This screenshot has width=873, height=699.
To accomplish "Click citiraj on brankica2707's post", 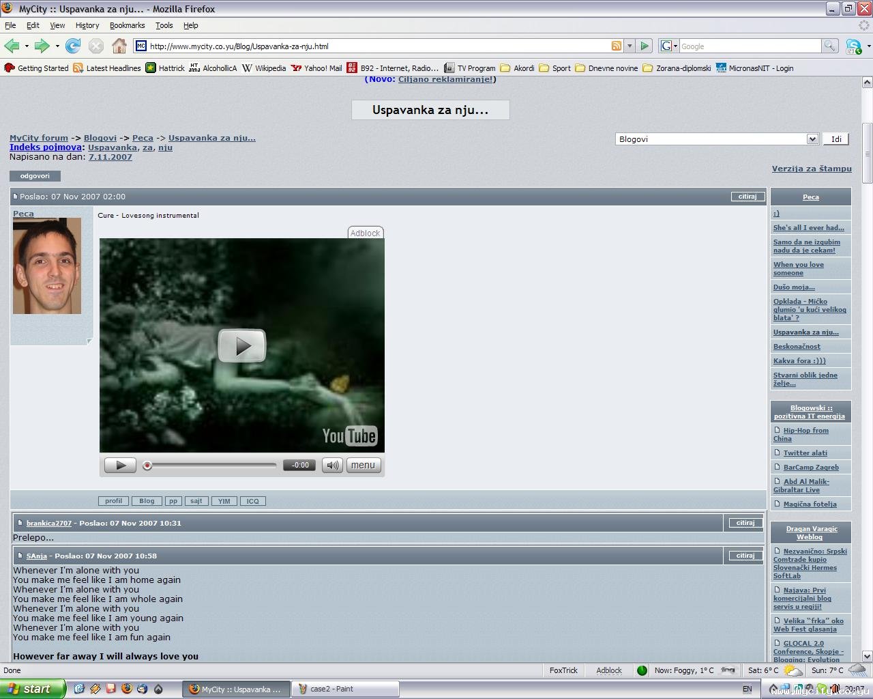I will pyautogui.click(x=745, y=523).
